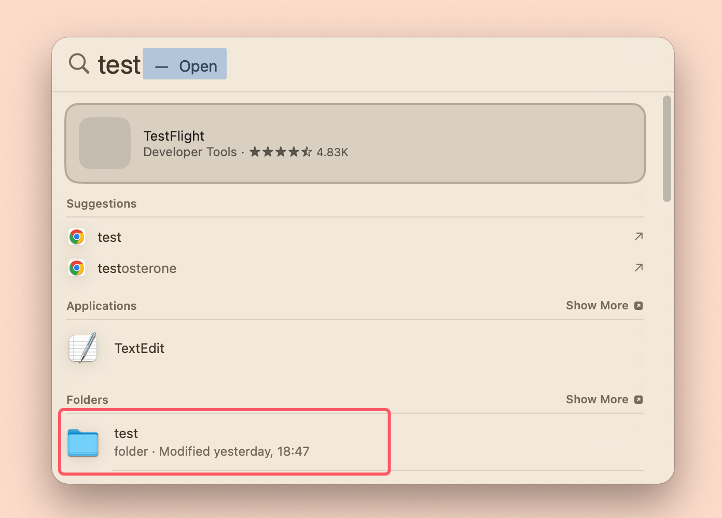Click the arrow icon on the "testosterone" row
Viewport: 722px width, 518px height.
[638, 268]
